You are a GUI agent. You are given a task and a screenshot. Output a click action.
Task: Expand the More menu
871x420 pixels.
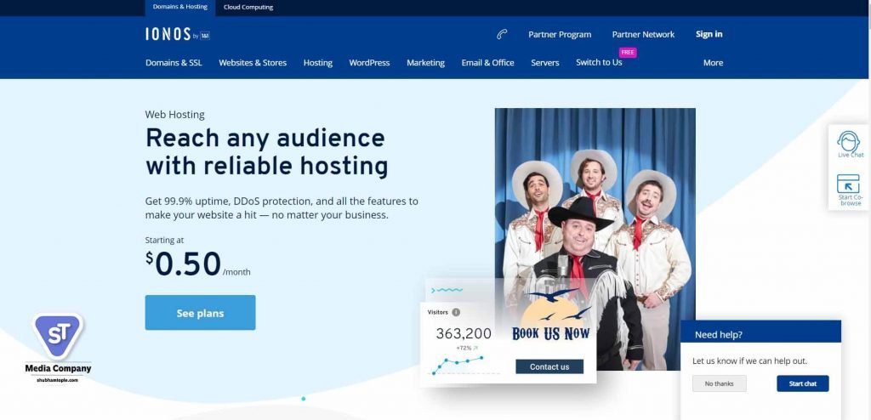click(x=714, y=63)
